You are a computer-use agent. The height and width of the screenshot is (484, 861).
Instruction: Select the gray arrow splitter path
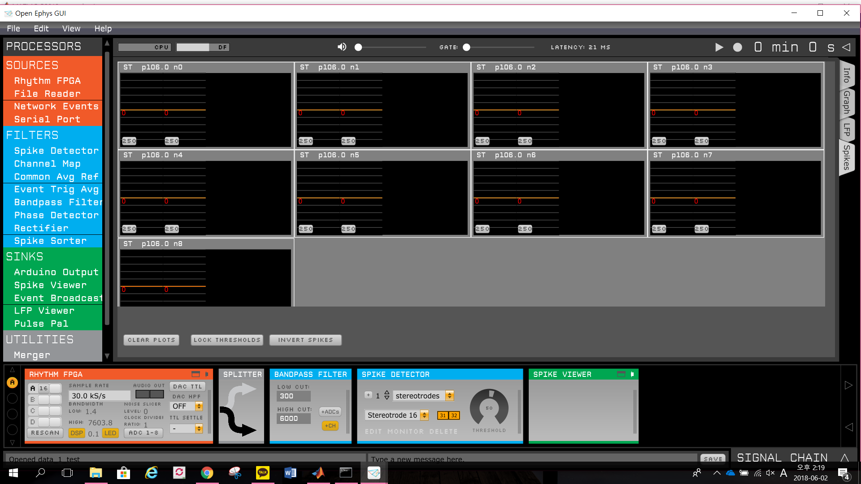pos(242,394)
